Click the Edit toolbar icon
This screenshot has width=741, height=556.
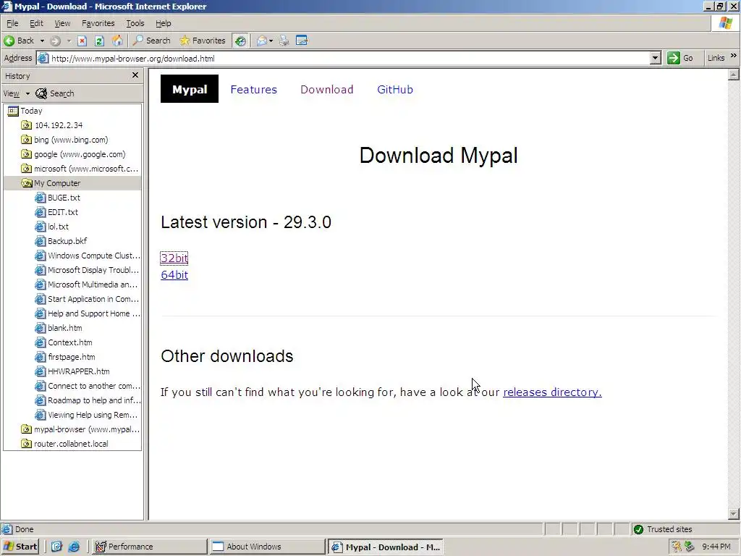(x=302, y=41)
